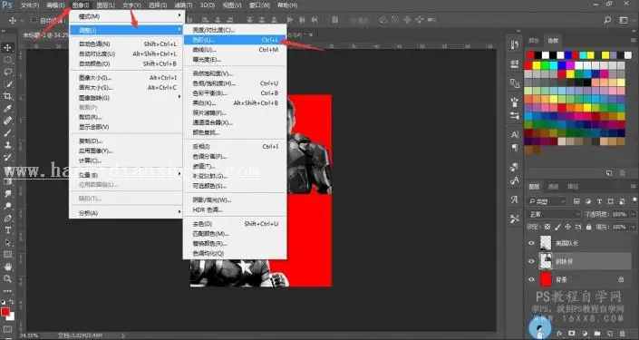Pick cyan swatch in topmost swatches row
The height and width of the screenshot is (340, 639).
coord(583,55)
